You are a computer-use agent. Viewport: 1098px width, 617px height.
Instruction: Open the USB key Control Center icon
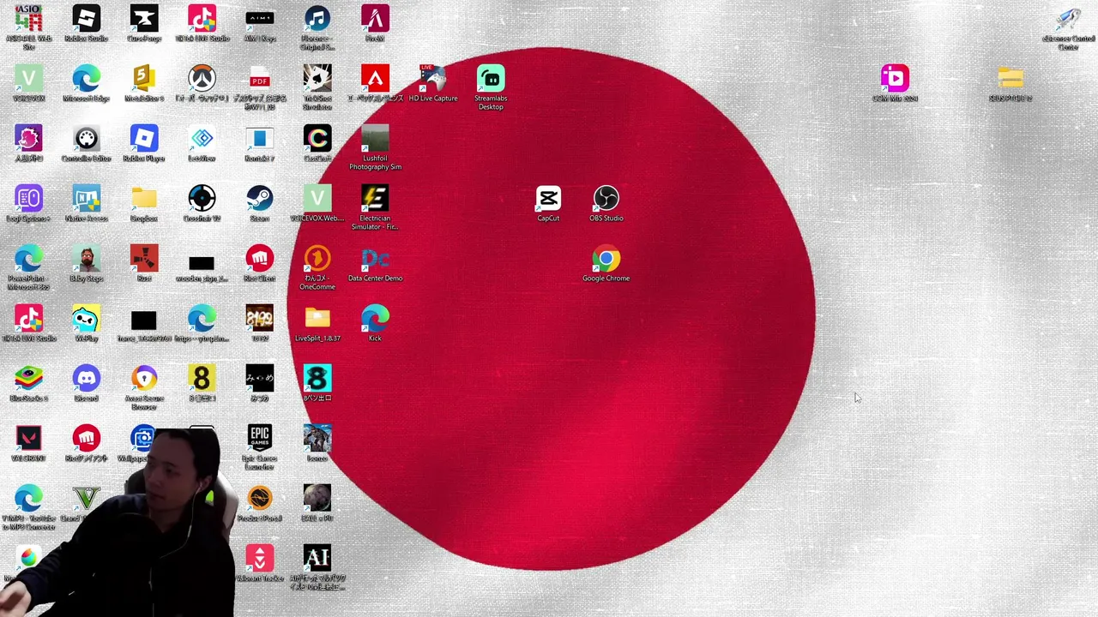click(1068, 19)
